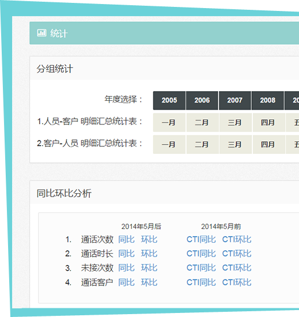This screenshot has width=299, height=317.
Task: Select year 2006
Action: point(202,100)
